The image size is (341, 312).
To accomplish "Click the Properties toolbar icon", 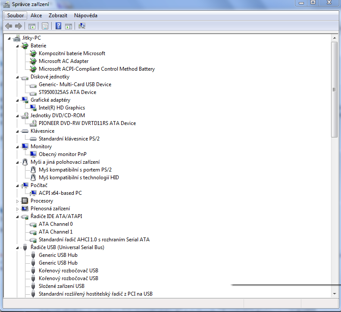I will tap(45, 26).
